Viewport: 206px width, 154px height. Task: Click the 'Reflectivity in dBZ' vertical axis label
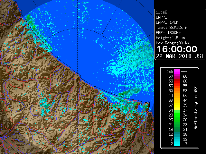pyautogui.click(x=195, y=108)
